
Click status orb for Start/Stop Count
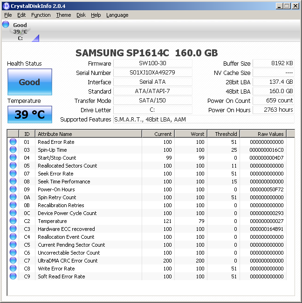pyautogui.click(x=13, y=157)
